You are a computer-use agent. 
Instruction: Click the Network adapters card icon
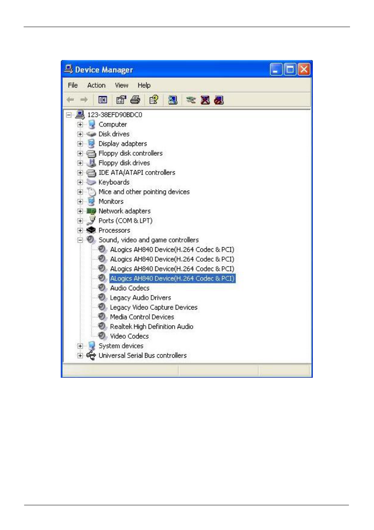[x=91, y=211]
